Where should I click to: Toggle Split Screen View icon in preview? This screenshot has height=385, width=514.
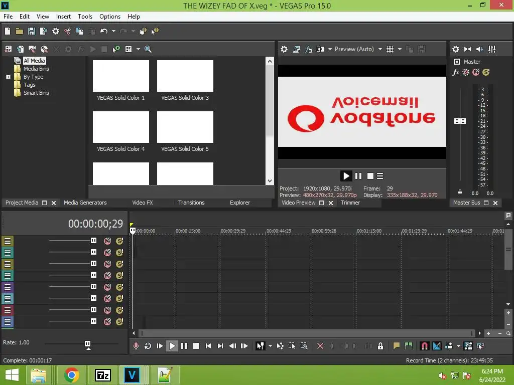[320, 49]
